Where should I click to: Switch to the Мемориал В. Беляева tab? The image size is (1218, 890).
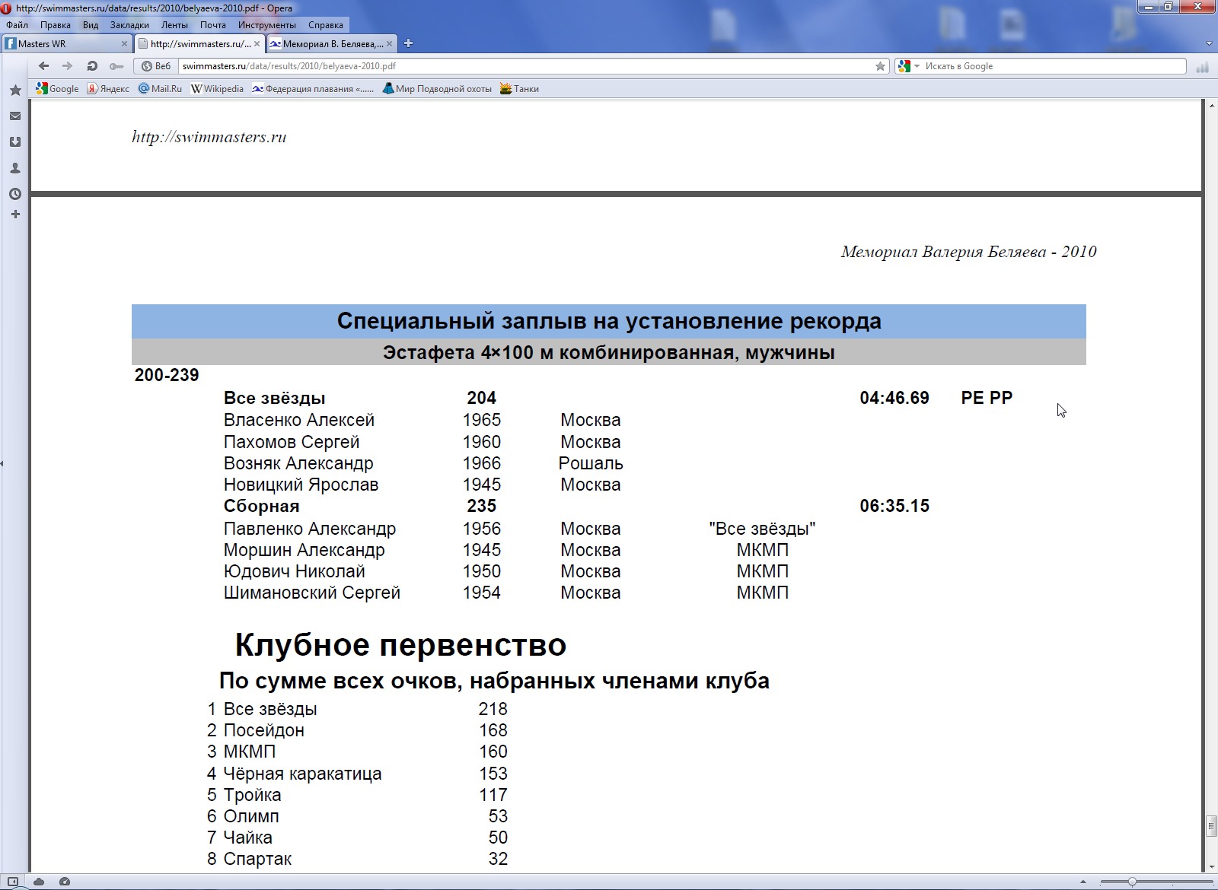click(332, 43)
